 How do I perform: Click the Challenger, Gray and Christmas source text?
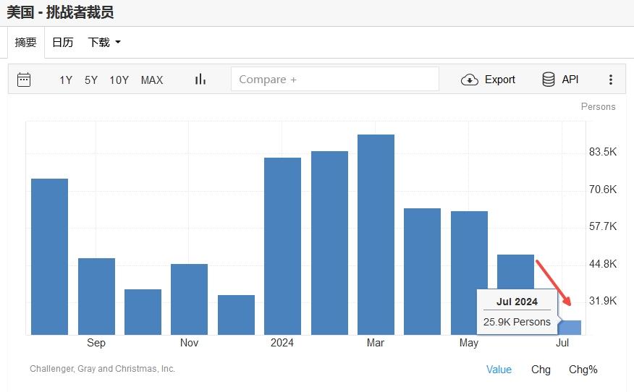[x=102, y=369]
